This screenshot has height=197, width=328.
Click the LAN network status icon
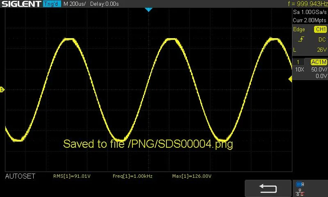(x=300, y=192)
